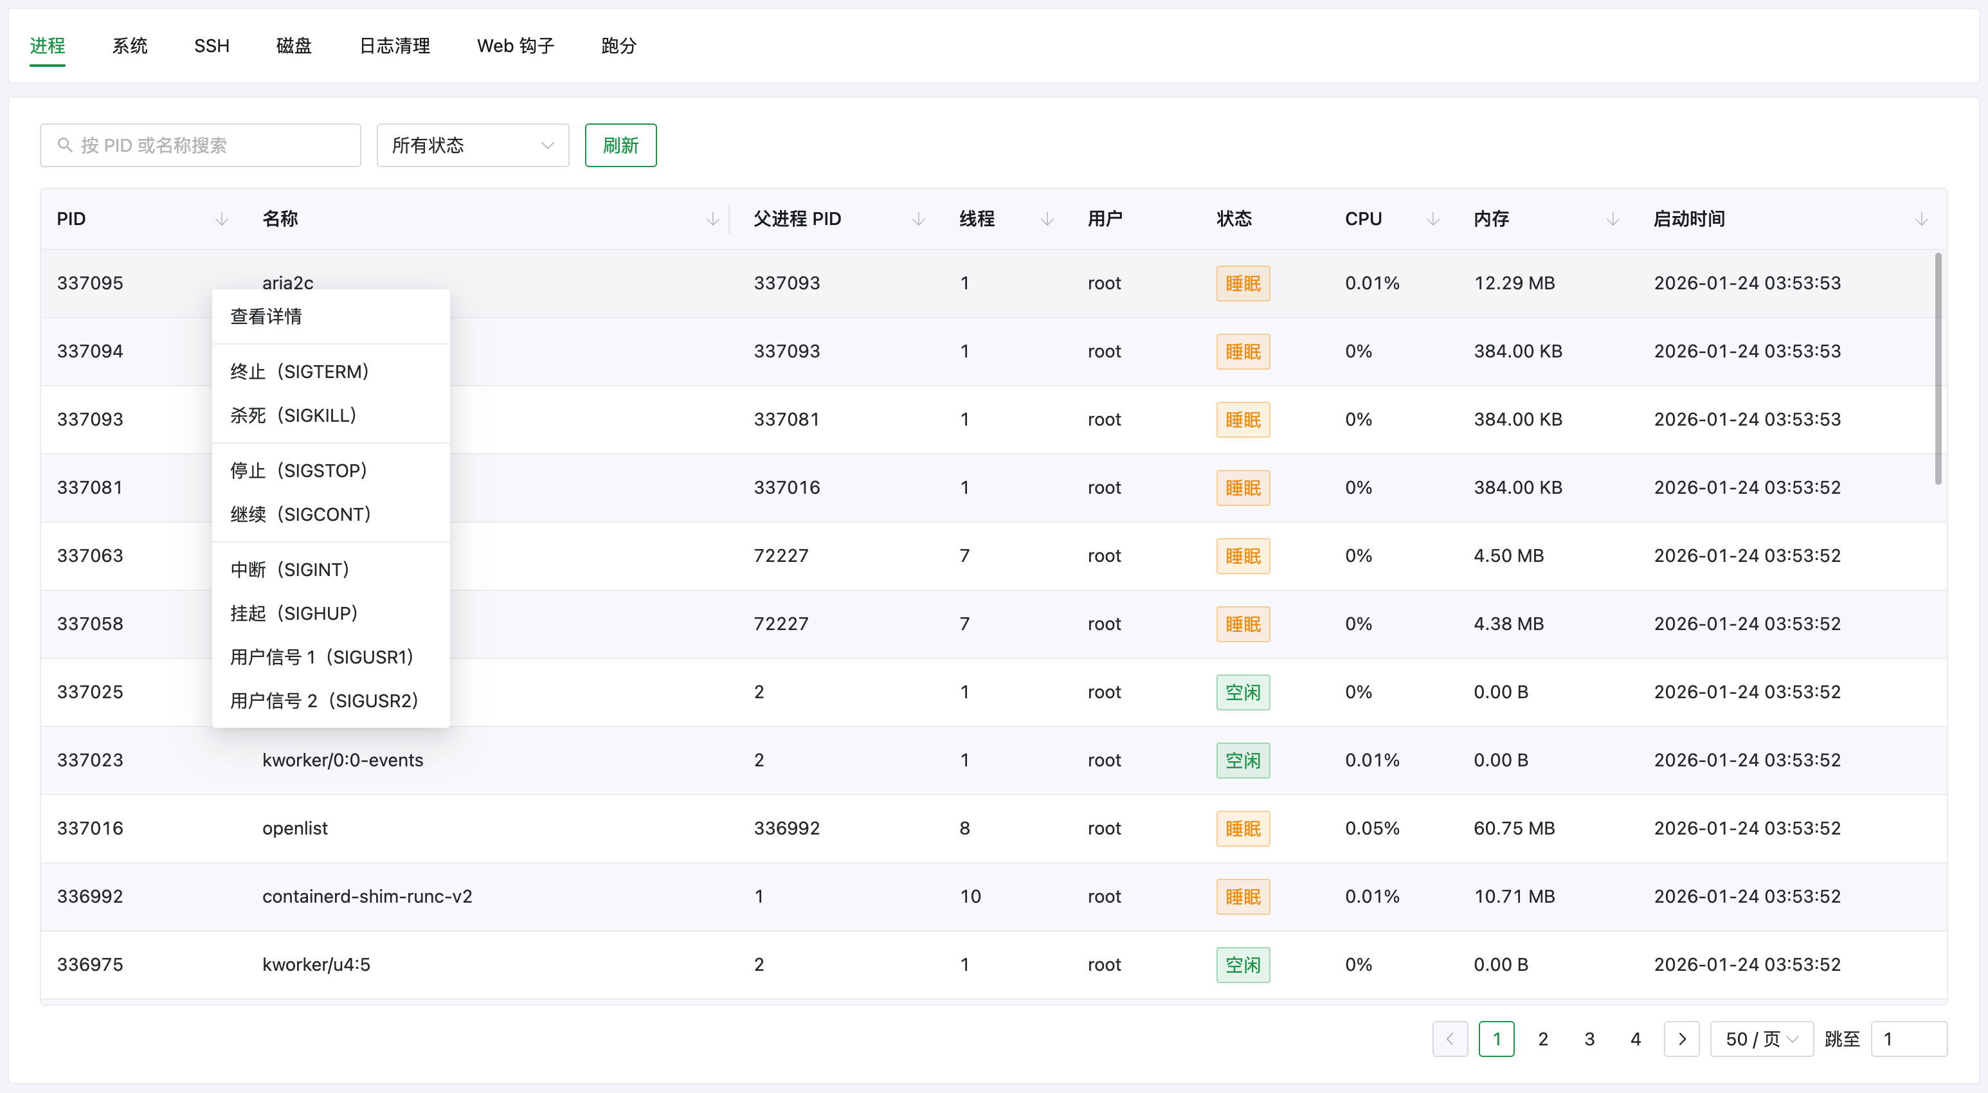Click the next page chevron arrow
The height and width of the screenshot is (1093, 1988).
click(x=1683, y=1039)
